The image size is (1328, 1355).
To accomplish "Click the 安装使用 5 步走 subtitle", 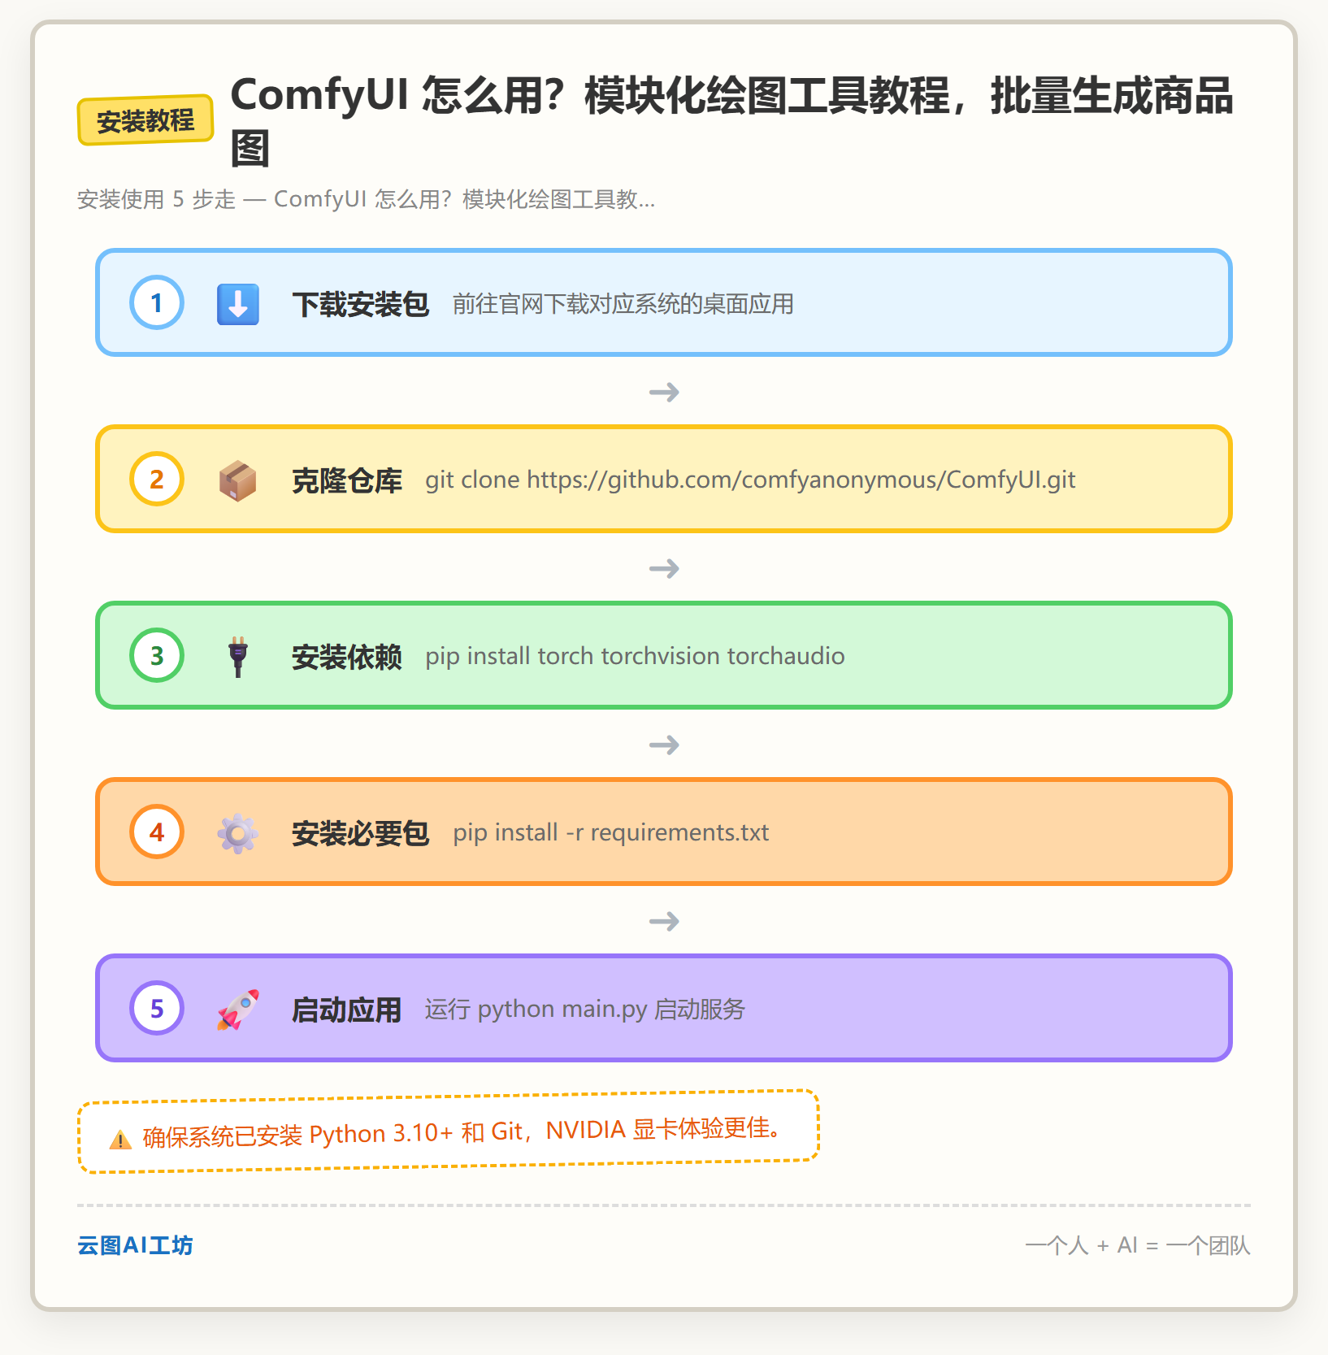I will [366, 199].
